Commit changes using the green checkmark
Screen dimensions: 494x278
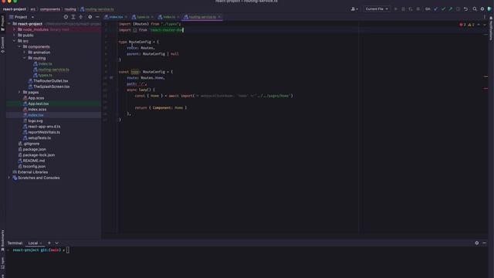point(443,9)
